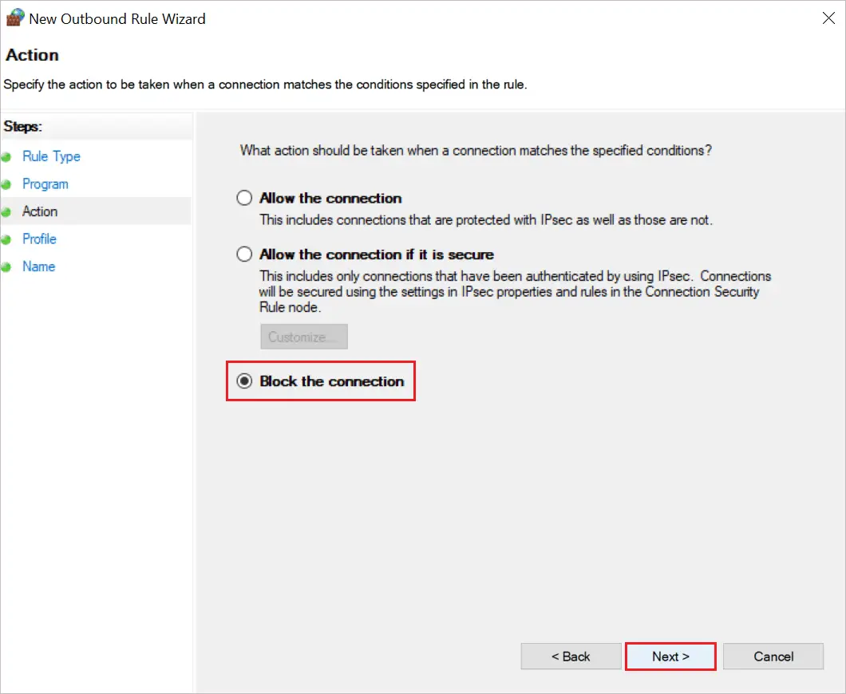Open the Name step in sidebar

point(38,266)
